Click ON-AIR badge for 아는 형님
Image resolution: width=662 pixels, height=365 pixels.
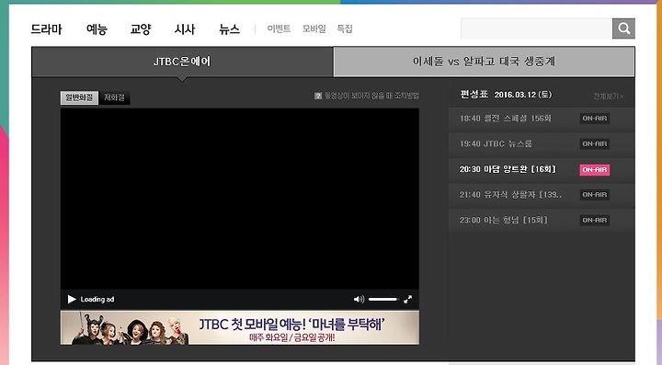(x=595, y=220)
